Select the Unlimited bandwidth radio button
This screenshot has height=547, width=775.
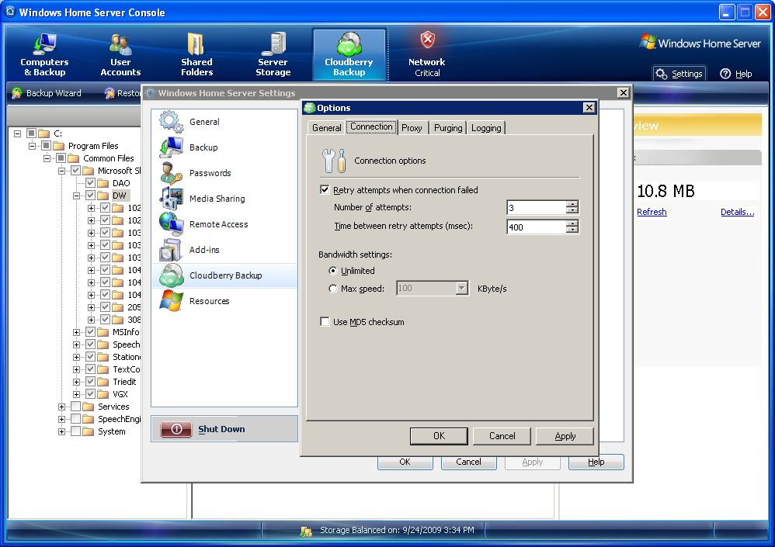[333, 271]
